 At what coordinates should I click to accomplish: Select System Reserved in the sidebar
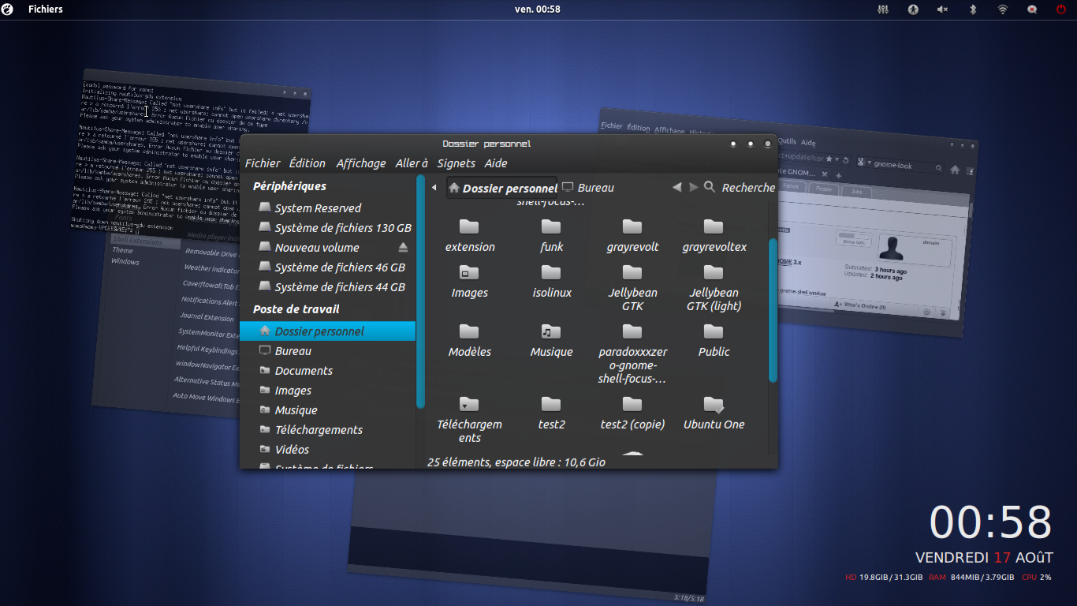click(x=327, y=208)
